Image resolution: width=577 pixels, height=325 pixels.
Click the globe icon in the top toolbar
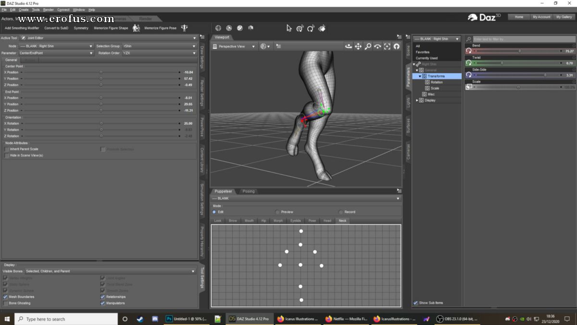click(218, 28)
